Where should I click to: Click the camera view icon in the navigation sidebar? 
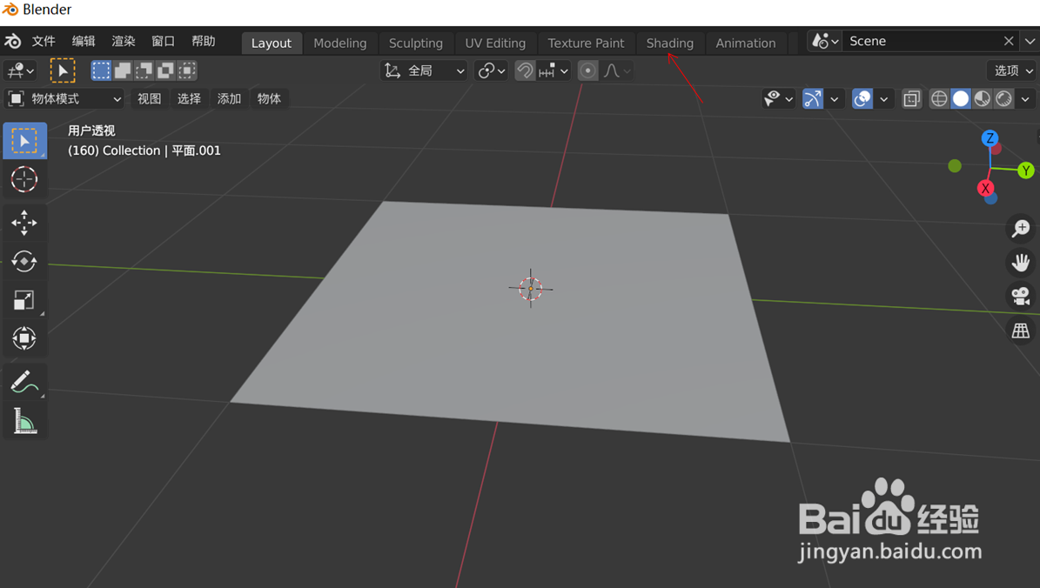pos(1020,295)
